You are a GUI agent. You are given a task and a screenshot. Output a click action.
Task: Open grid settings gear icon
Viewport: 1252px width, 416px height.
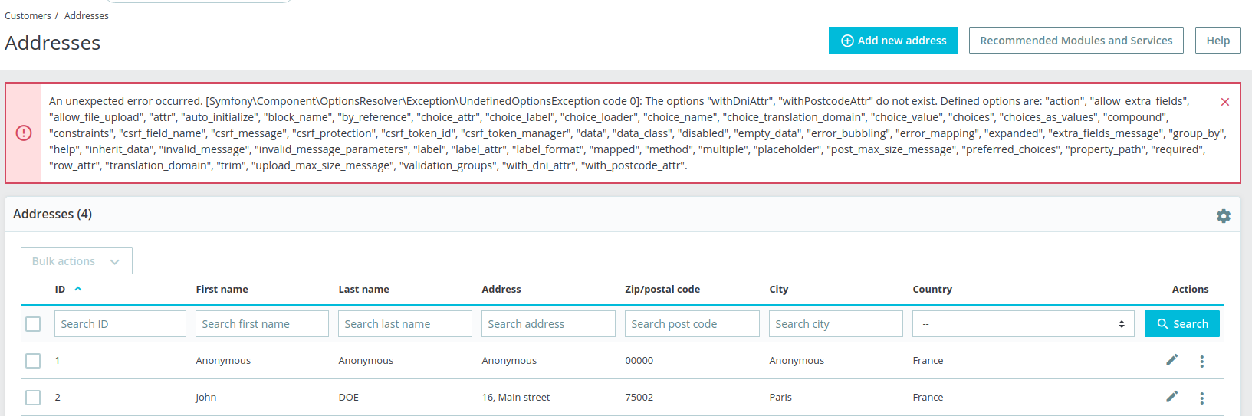click(1224, 216)
